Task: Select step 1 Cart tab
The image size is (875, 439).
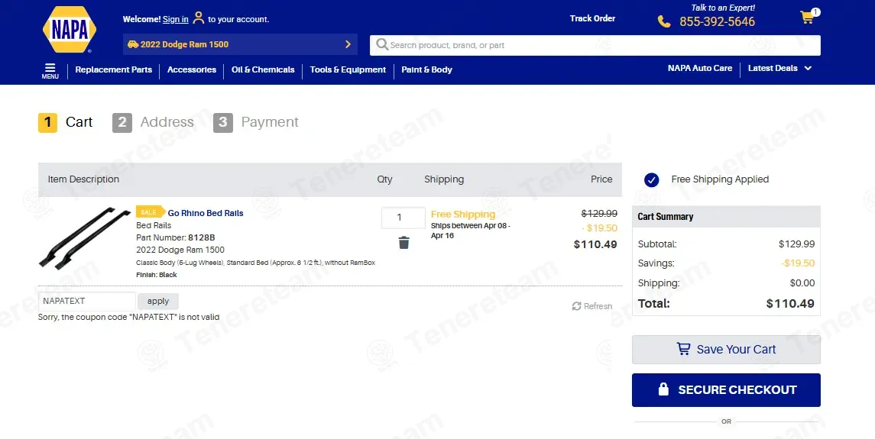Action: (65, 122)
